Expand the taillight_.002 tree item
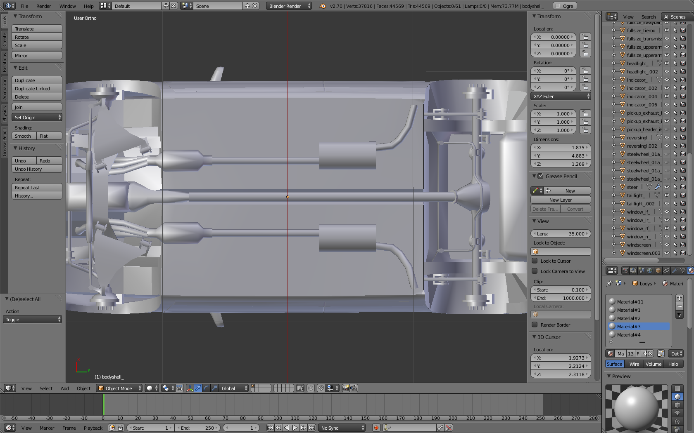The image size is (694, 433). [614, 204]
